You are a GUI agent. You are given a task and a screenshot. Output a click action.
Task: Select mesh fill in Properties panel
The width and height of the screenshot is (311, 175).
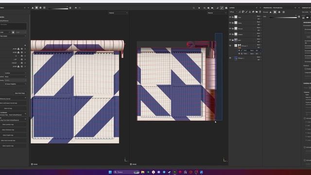pos(279,12)
